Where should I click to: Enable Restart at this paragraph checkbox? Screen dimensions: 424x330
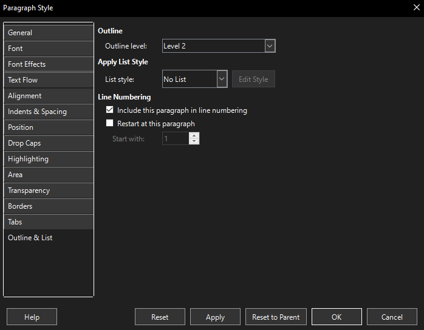(109, 123)
